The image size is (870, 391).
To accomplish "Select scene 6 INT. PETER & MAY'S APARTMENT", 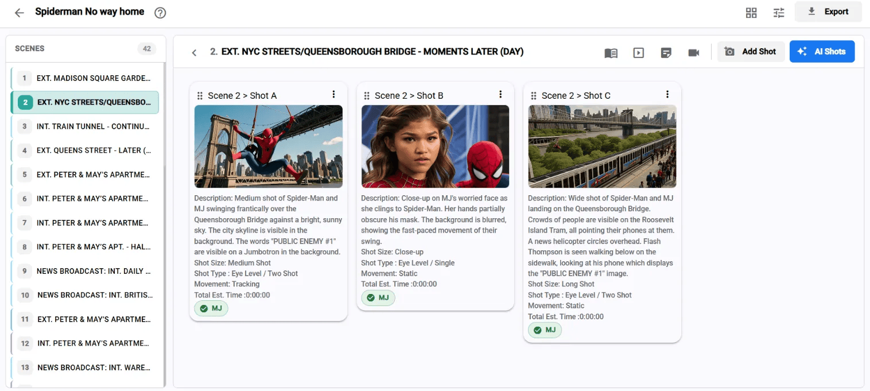I will pyautogui.click(x=85, y=199).
